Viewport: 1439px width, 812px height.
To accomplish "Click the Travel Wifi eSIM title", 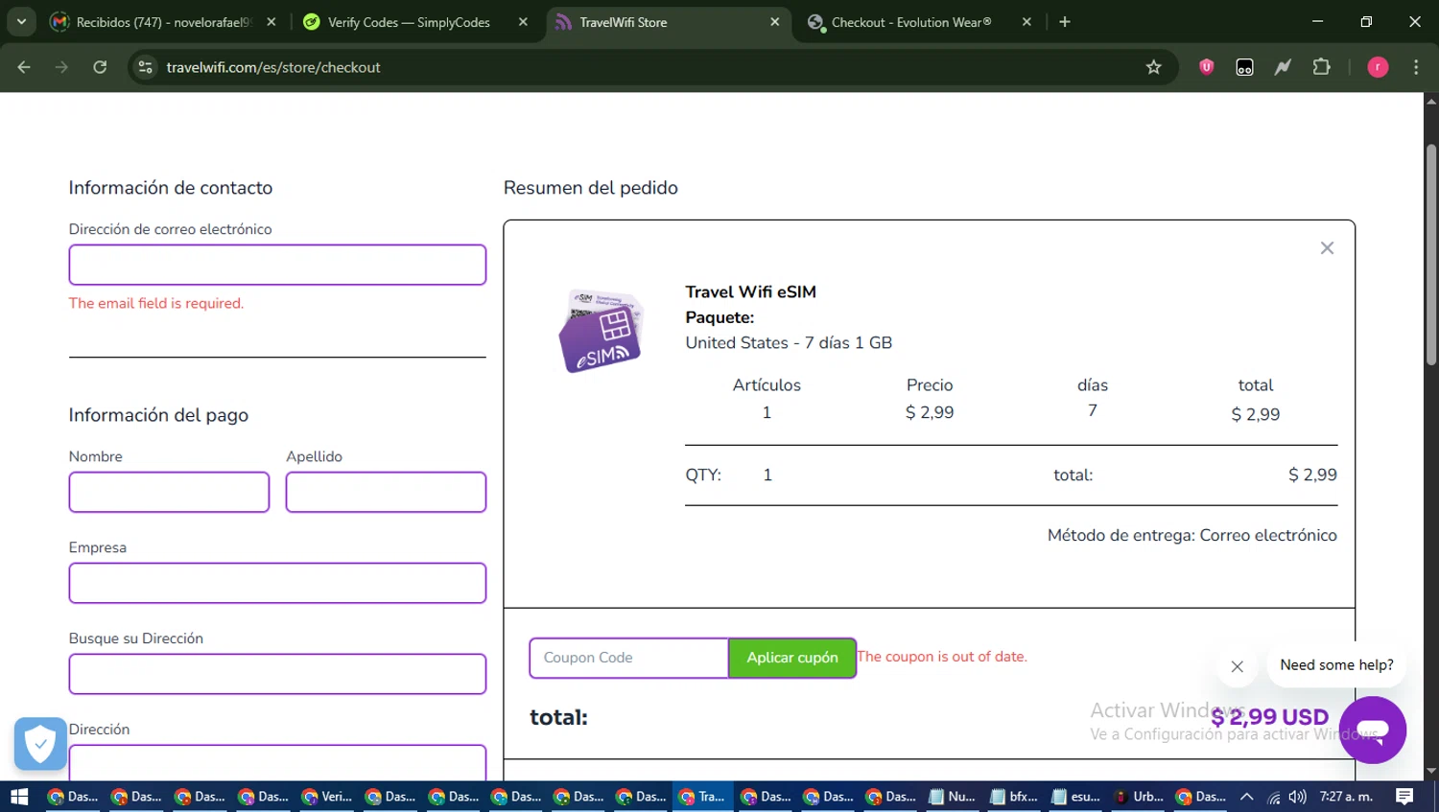I will click(750, 291).
